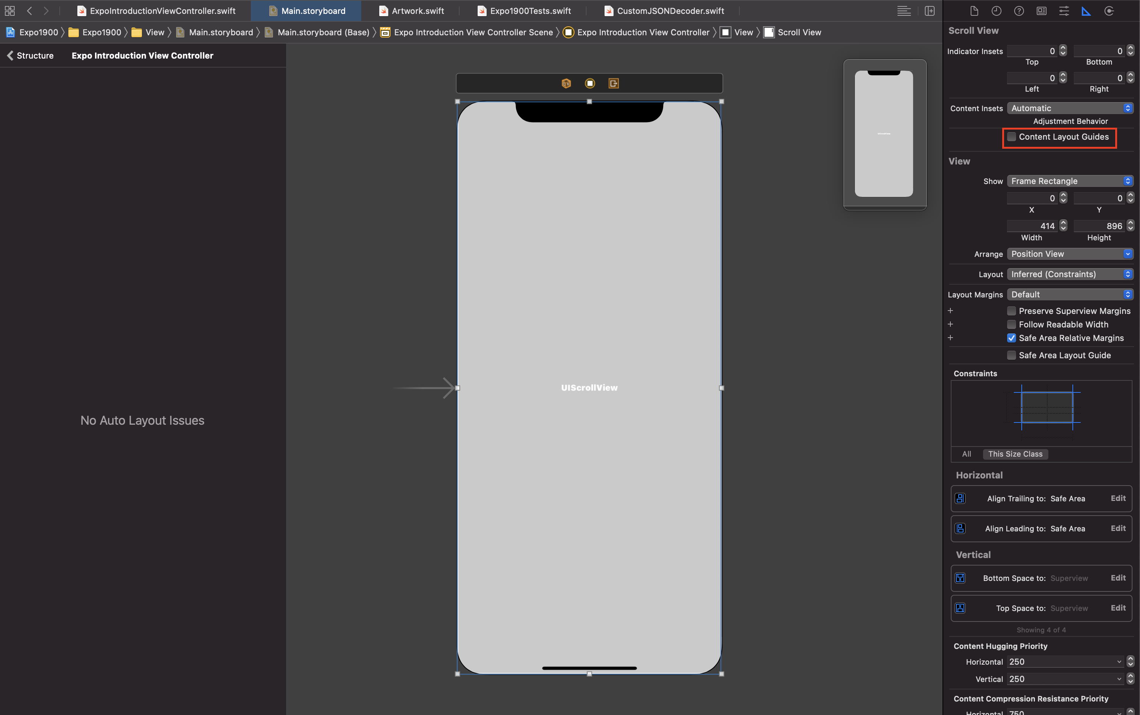Image resolution: width=1140 pixels, height=715 pixels.
Task: Select the First Responder cube icon
Action: click(566, 83)
